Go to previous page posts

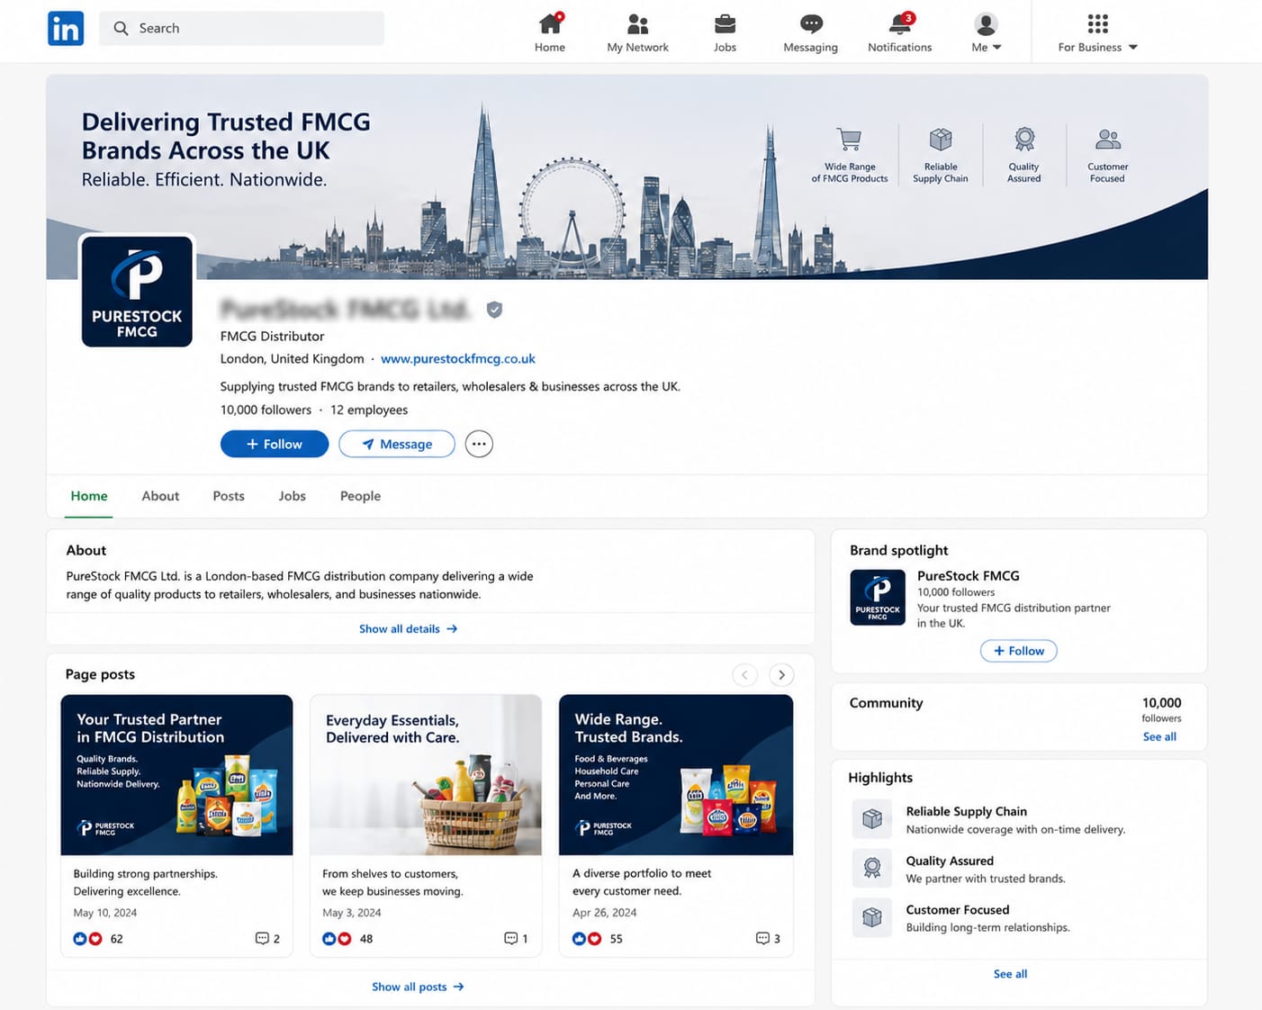pyautogui.click(x=744, y=674)
